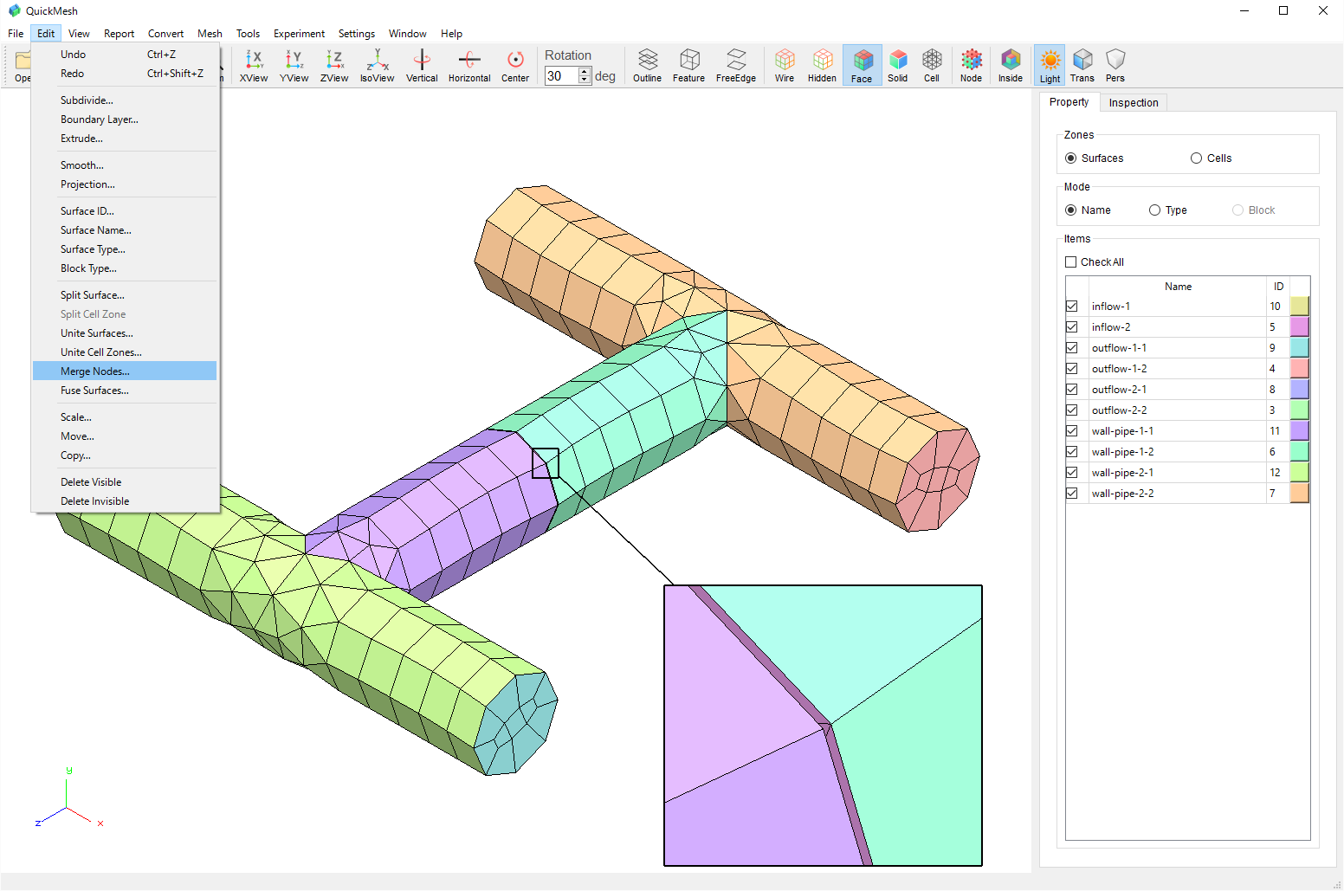
Task: Open the Convert menu
Action: [x=165, y=34]
